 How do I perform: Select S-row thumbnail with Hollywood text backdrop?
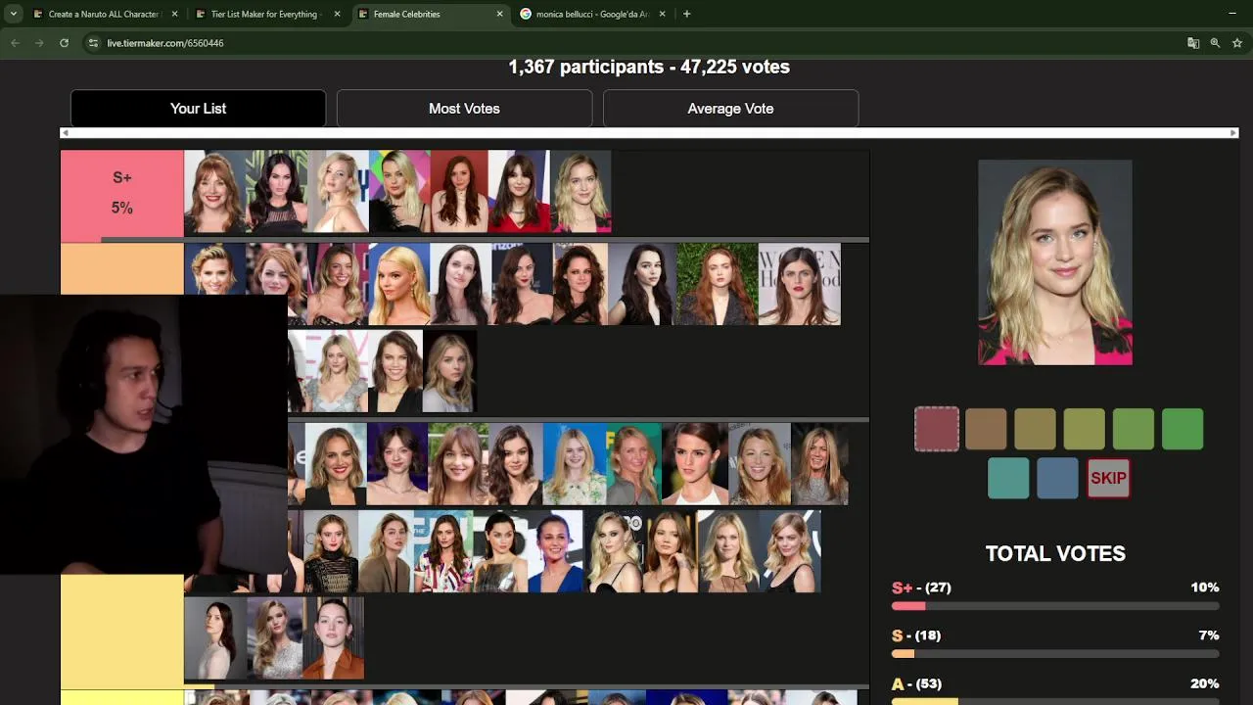[x=799, y=284]
